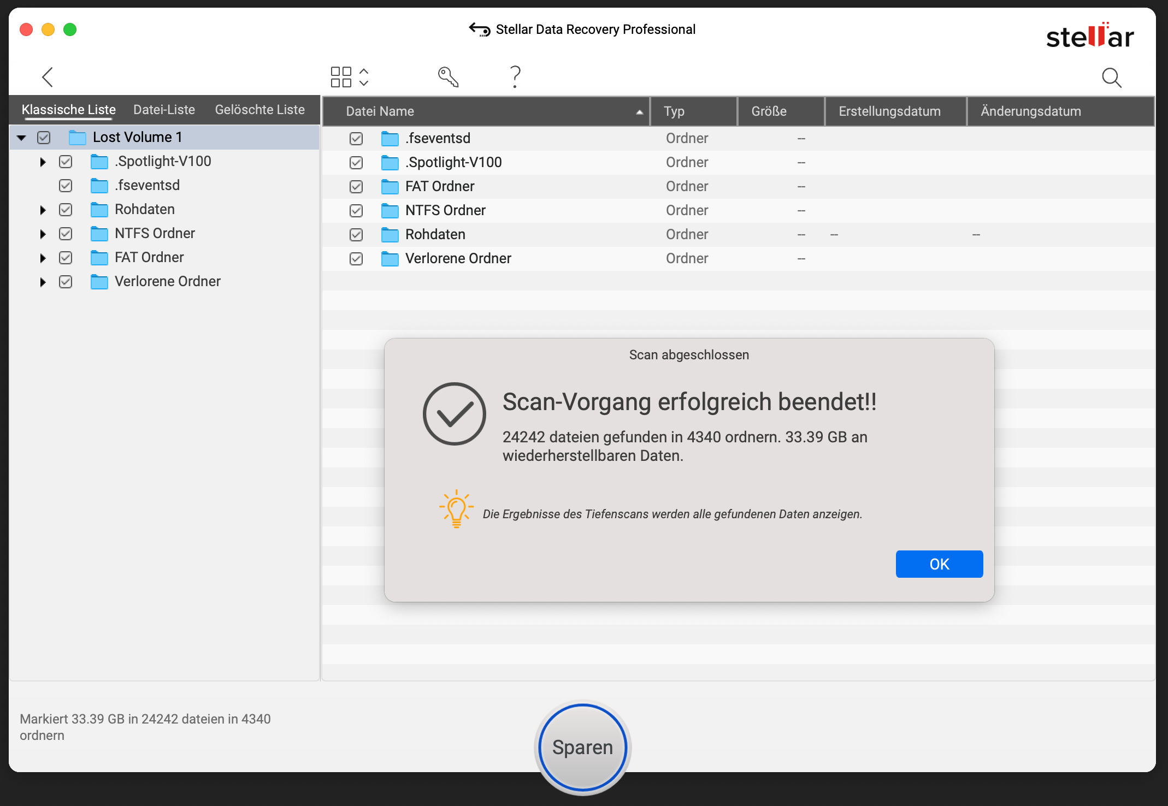Image resolution: width=1168 pixels, height=806 pixels.
Task: Click the lightbulb tip icon in dialog
Action: (x=456, y=509)
